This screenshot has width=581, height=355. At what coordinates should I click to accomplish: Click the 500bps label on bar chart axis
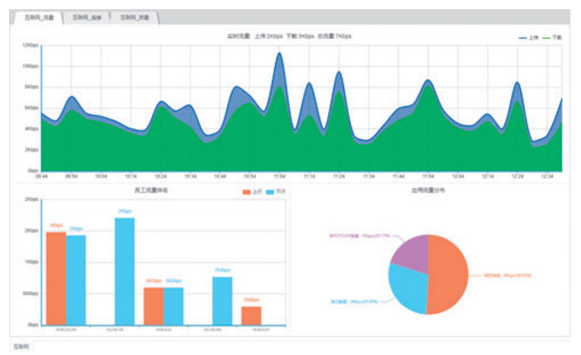(x=30, y=294)
